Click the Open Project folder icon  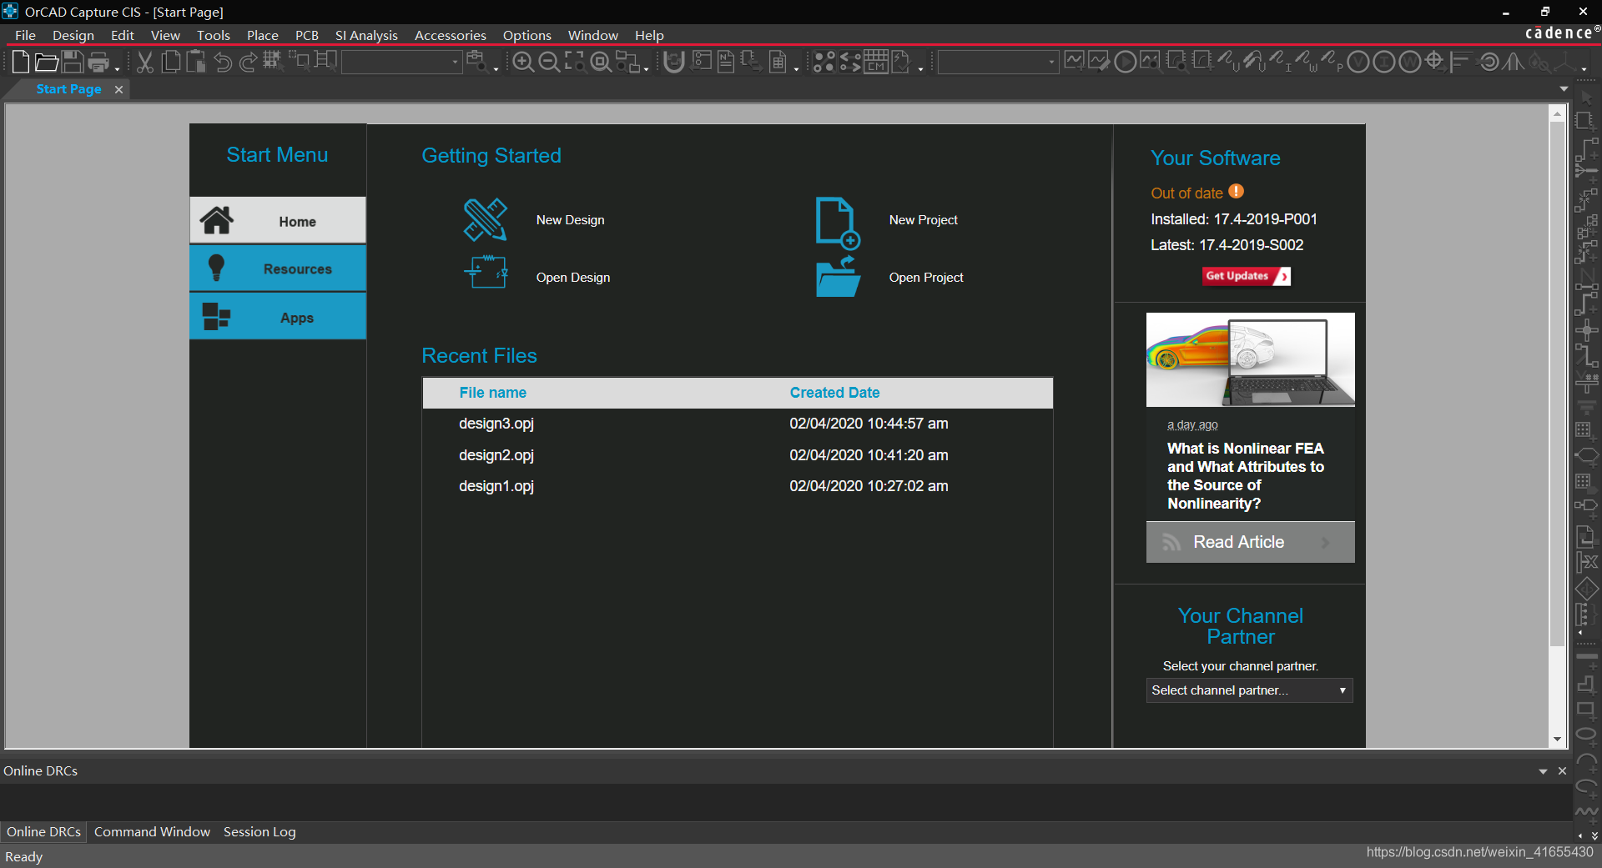838,277
